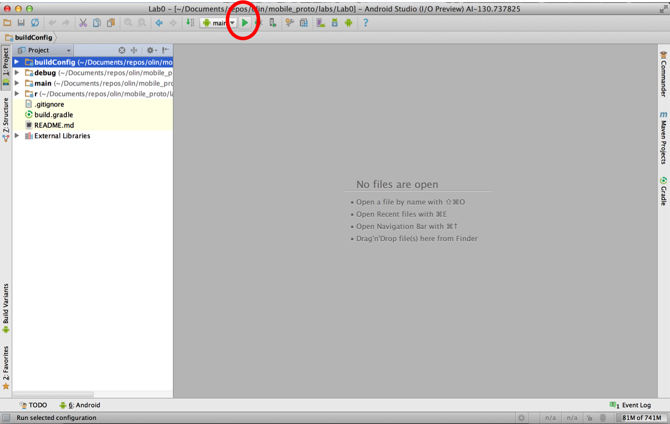This screenshot has height=424, width=670.
Task: Click the background tasks spinner icon
Action: [521, 418]
